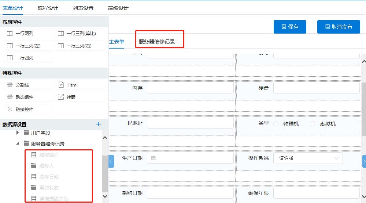
Task: Click the IP地址 input field
Action: tap(190, 123)
